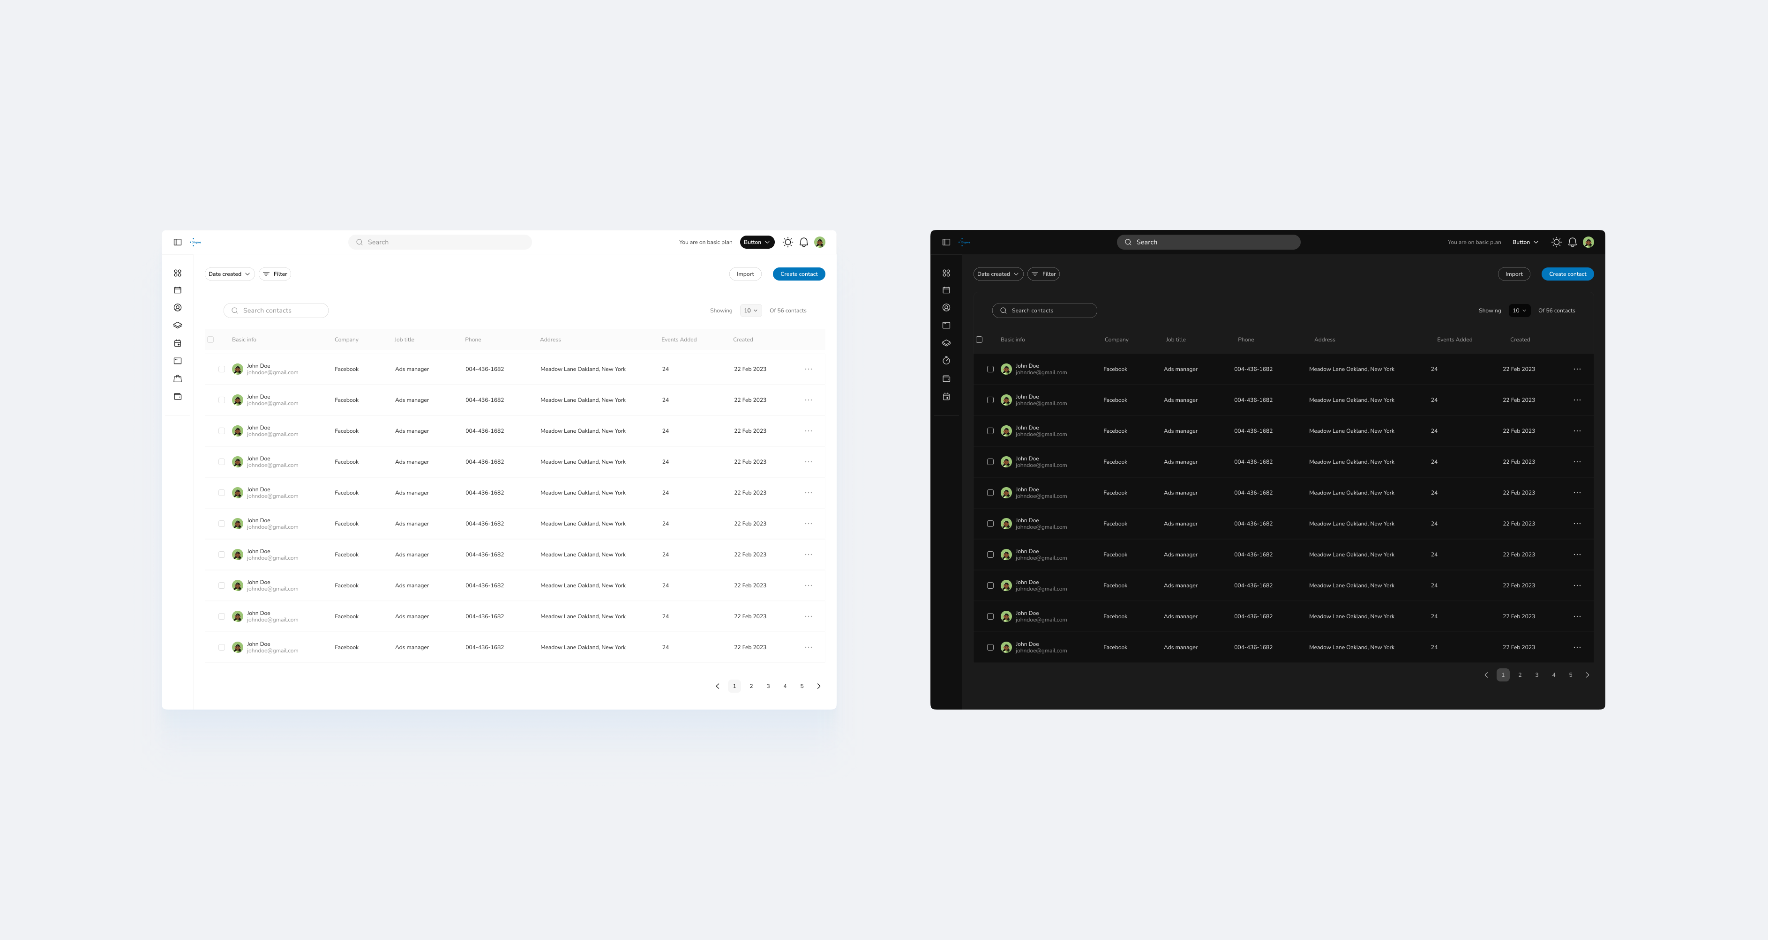Open Filter button in dark mockup
The image size is (1768, 940).
click(x=1044, y=274)
